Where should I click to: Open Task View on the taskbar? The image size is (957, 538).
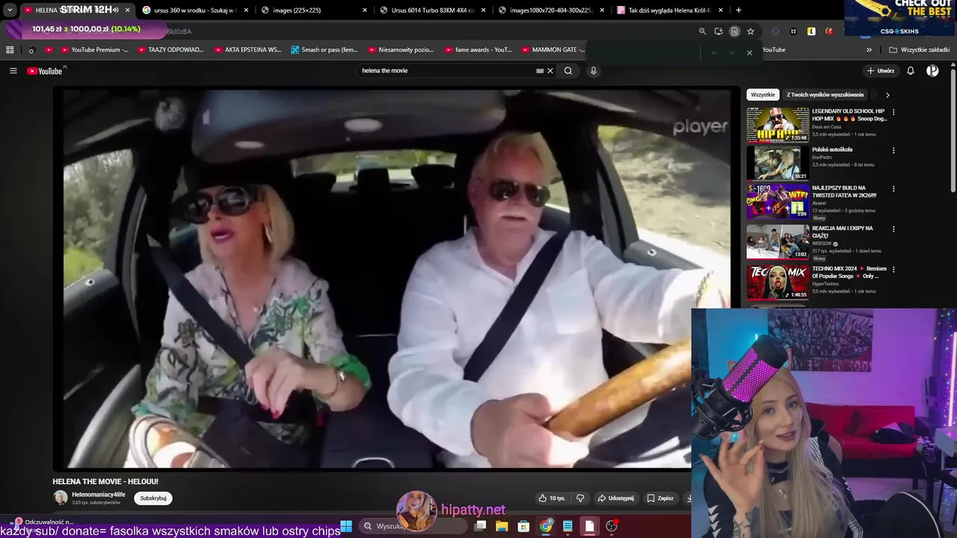point(480,526)
